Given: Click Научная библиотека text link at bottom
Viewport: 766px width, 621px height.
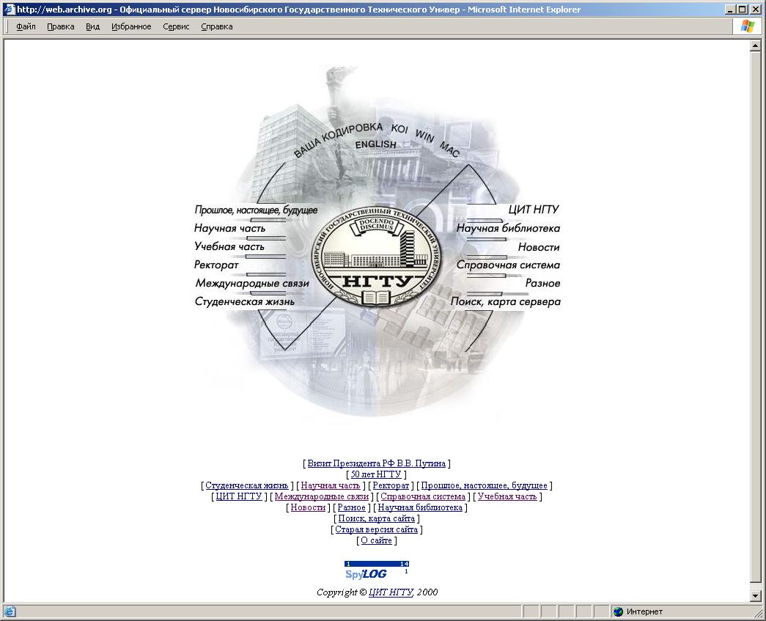Looking at the screenshot, I should pos(420,507).
